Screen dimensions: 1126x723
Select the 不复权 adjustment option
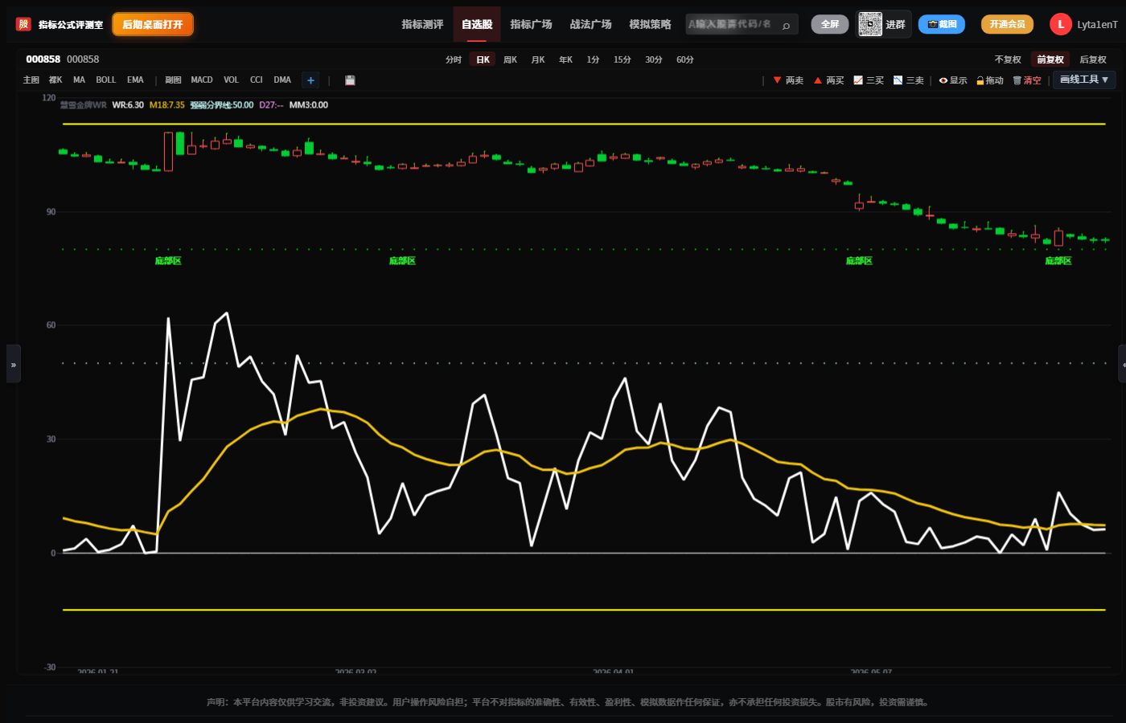(x=1008, y=59)
